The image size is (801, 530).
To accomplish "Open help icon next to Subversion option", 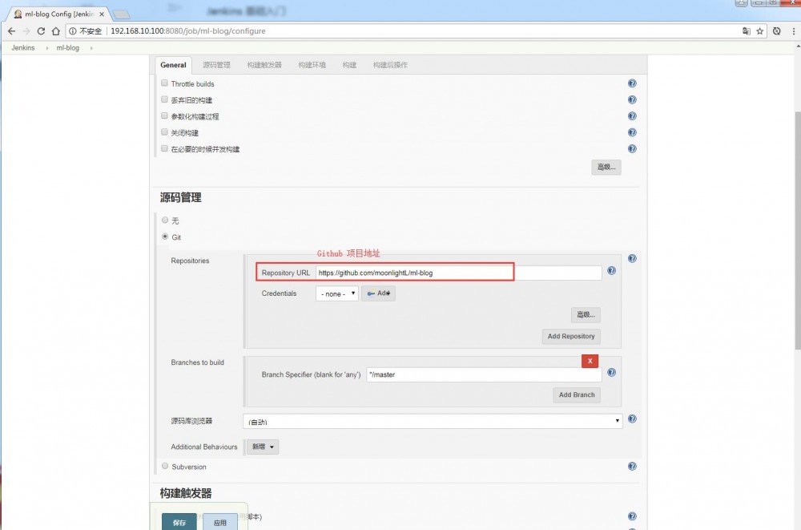I will [x=632, y=466].
